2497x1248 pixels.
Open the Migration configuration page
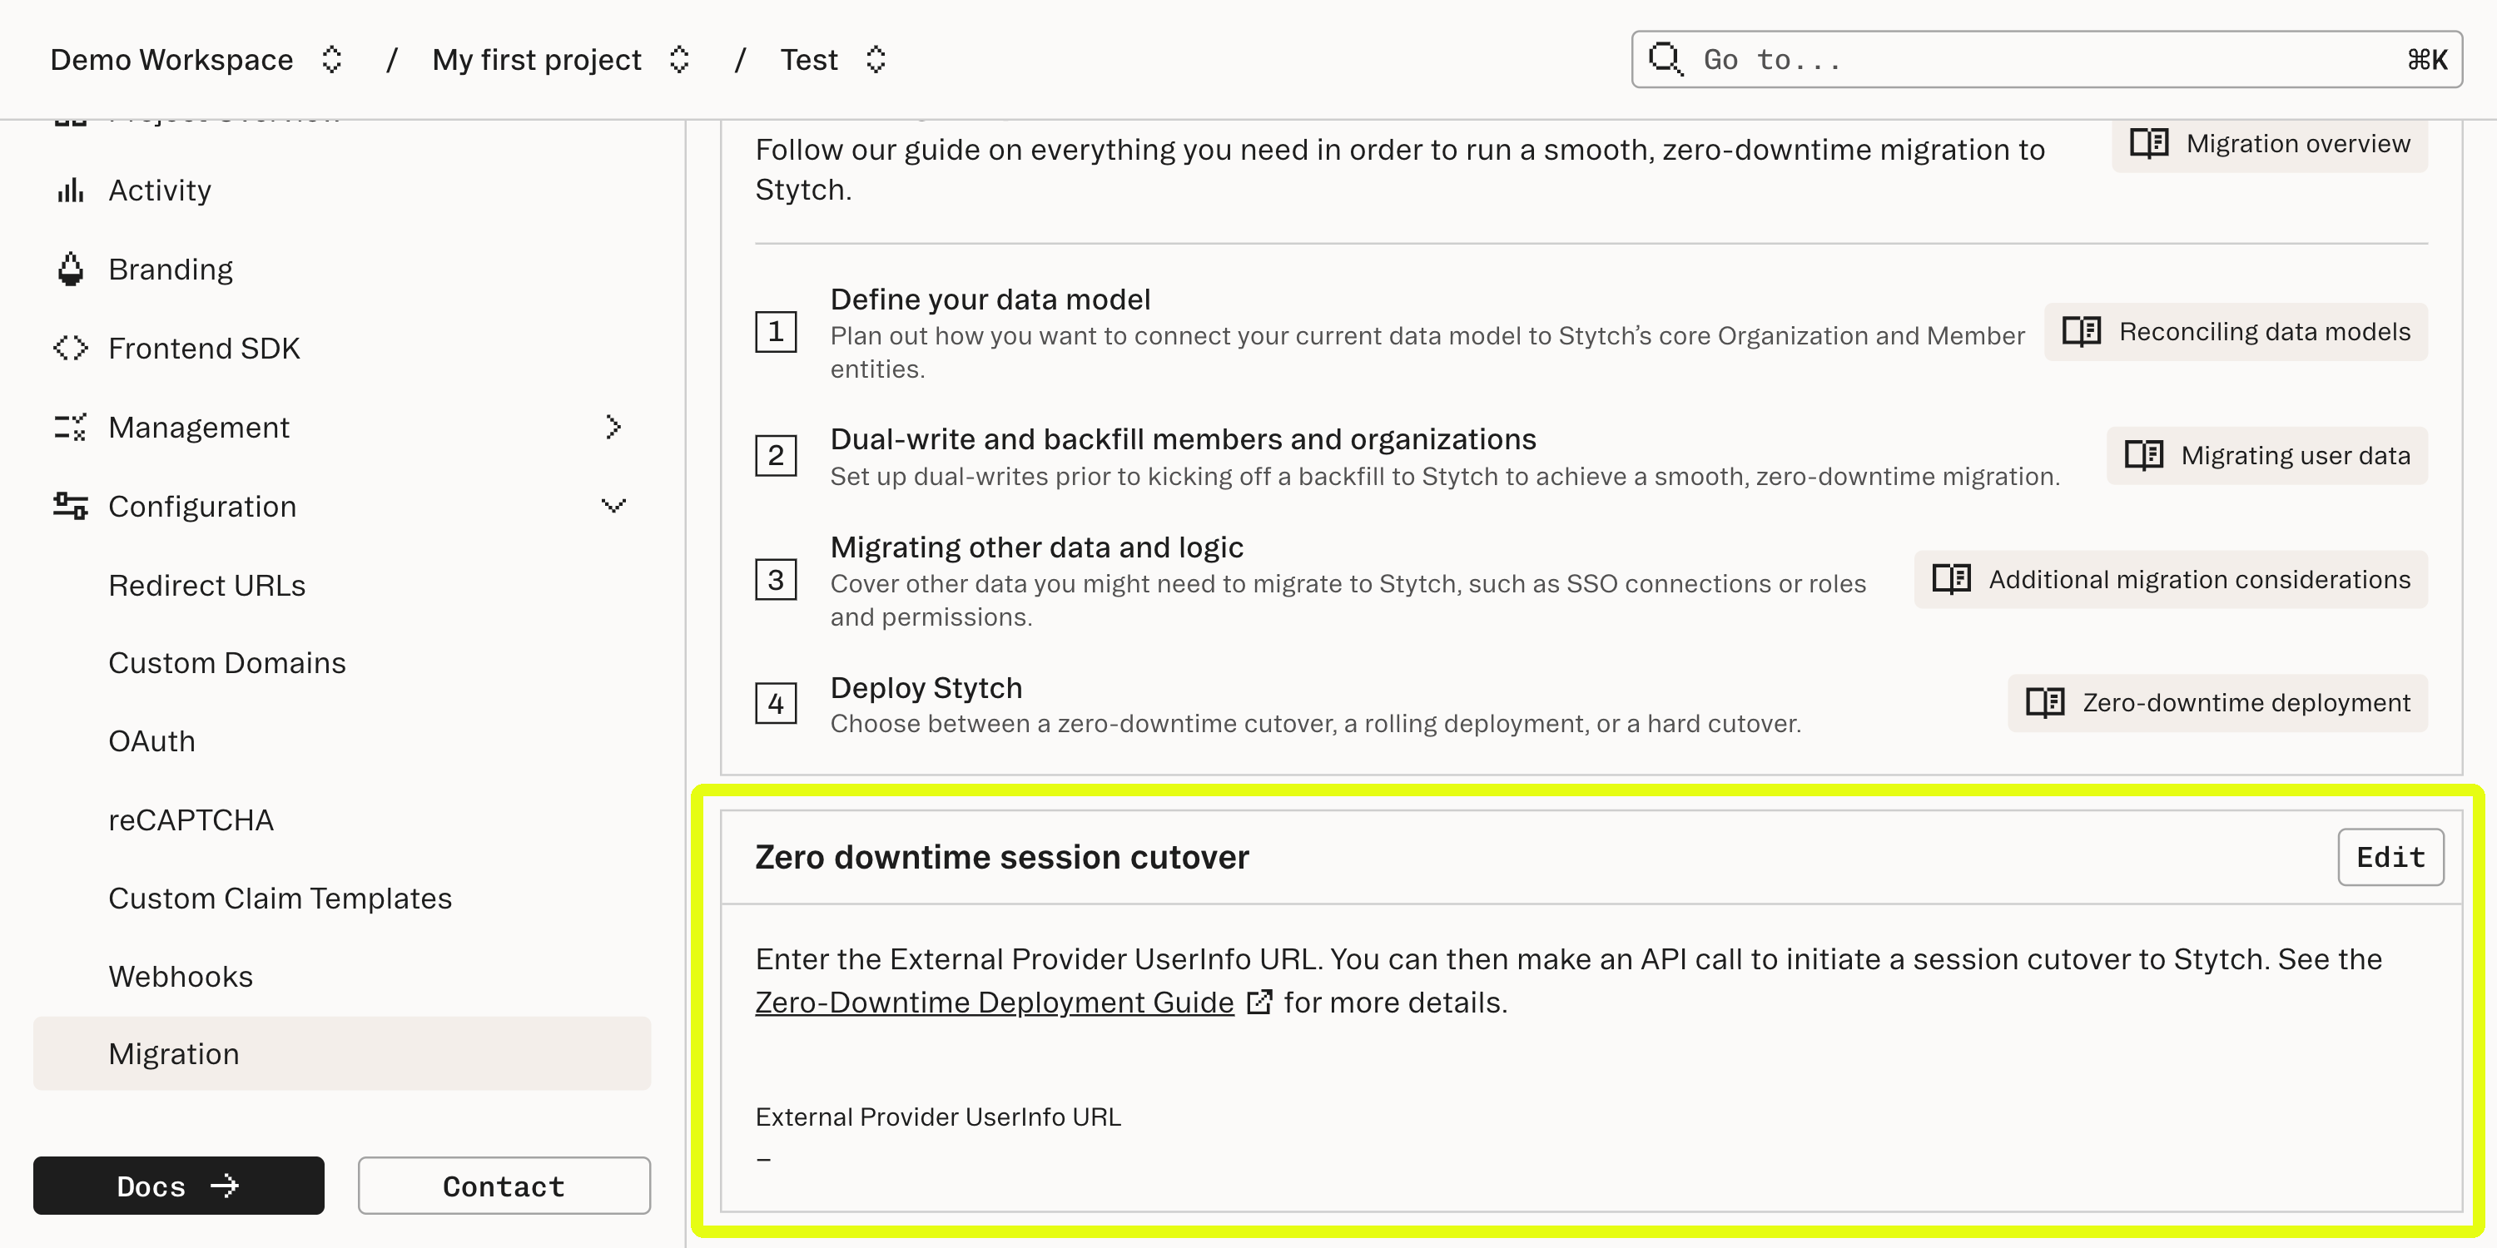[x=175, y=1053]
